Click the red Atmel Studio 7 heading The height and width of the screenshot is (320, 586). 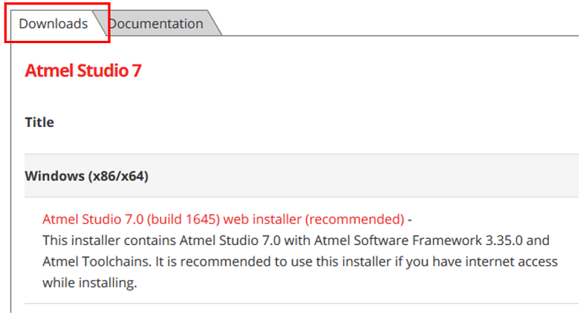(83, 71)
